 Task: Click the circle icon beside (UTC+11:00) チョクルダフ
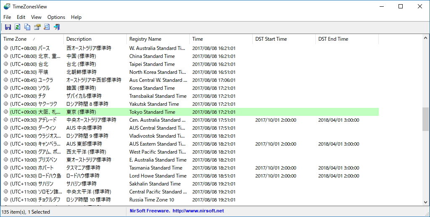[6, 200]
